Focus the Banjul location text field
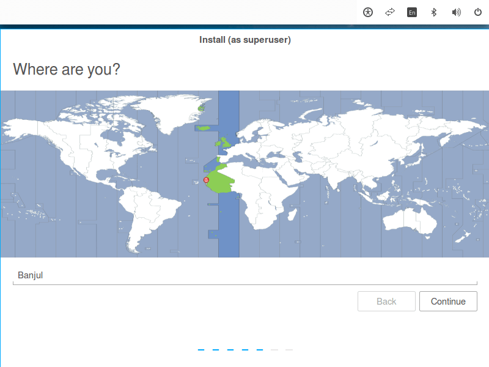 tap(245, 275)
